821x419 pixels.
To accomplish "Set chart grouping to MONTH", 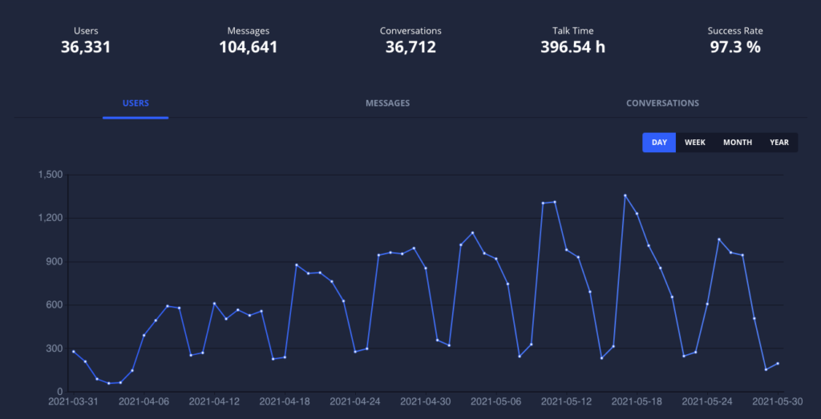I will pos(738,143).
